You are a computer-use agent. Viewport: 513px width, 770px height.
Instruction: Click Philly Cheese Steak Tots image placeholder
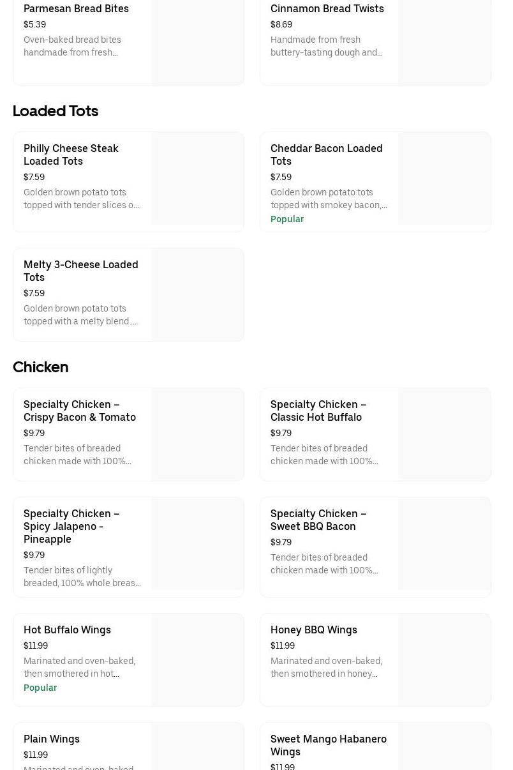click(x=197, y=179)
